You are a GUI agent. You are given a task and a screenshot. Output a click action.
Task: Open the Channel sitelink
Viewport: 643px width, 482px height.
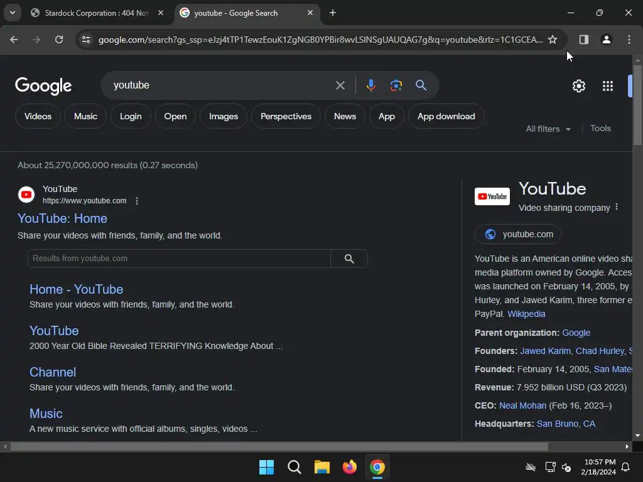click(x=53, y=372)
